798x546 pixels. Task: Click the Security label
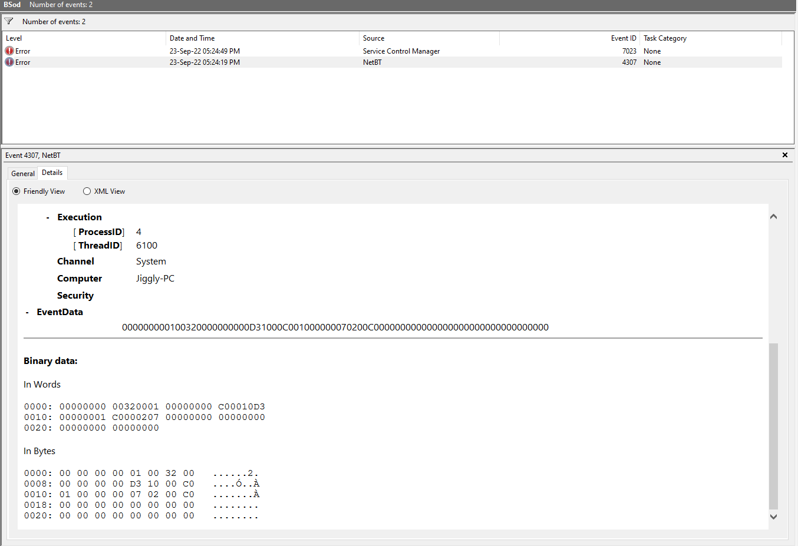75,296
